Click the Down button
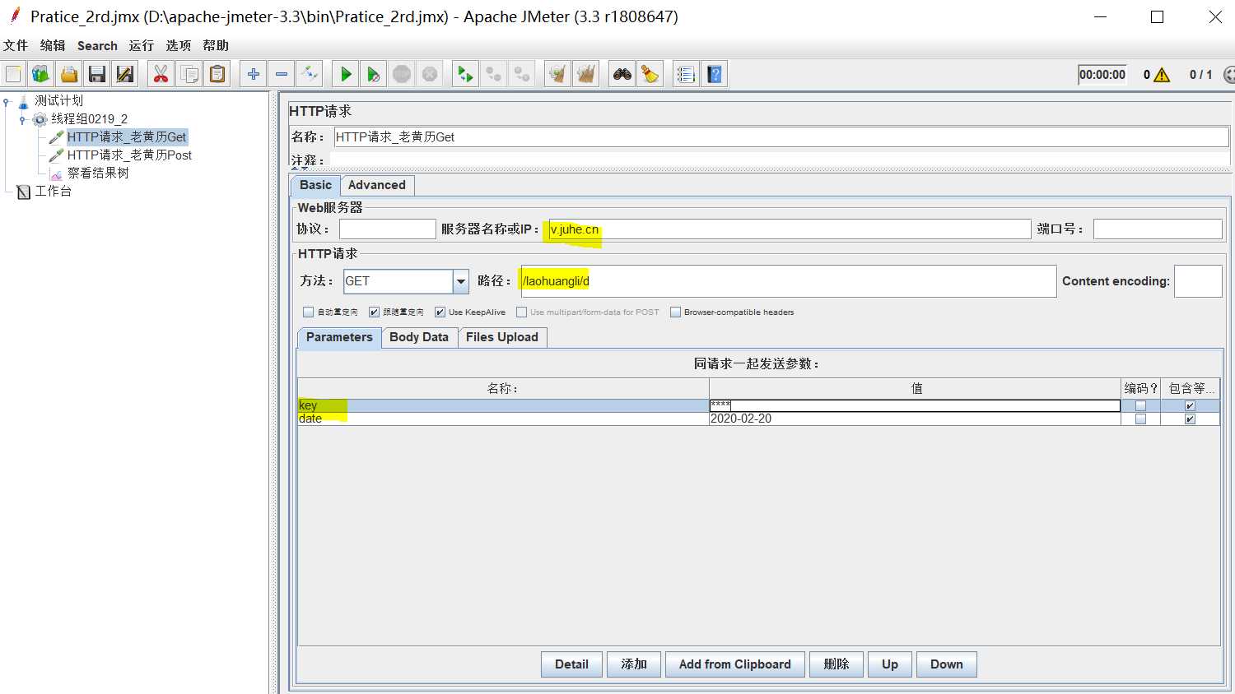1235x694 pixels. [x=947, y=664]
